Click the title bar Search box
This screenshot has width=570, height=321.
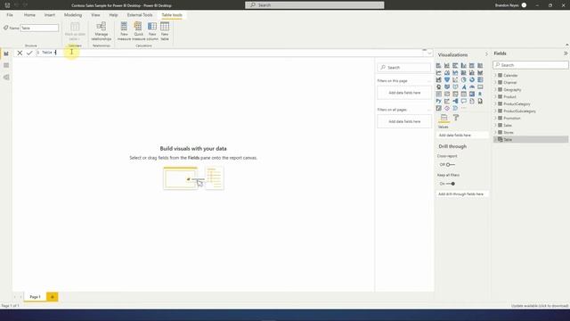click(x=314, y=5)
